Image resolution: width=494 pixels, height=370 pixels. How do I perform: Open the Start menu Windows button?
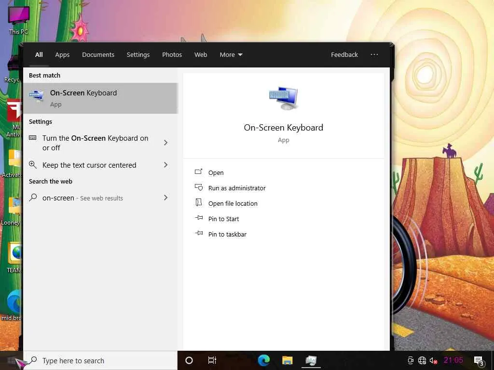click(12, 360)
